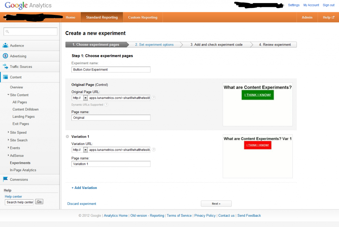Screen dimensions: 339x227
Task: Click Send Feedback footer link
Action: point(249,215)
